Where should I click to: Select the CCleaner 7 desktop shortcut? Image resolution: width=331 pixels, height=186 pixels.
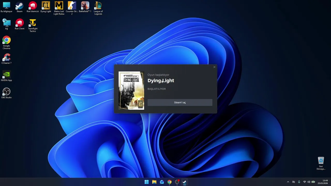click(6, 59)
